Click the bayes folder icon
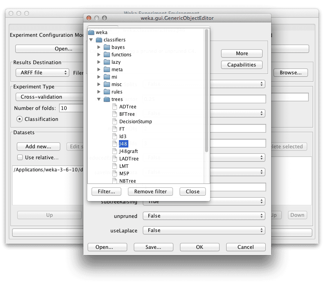This screenshot has width=324, height=286. (x=107, y=47)
